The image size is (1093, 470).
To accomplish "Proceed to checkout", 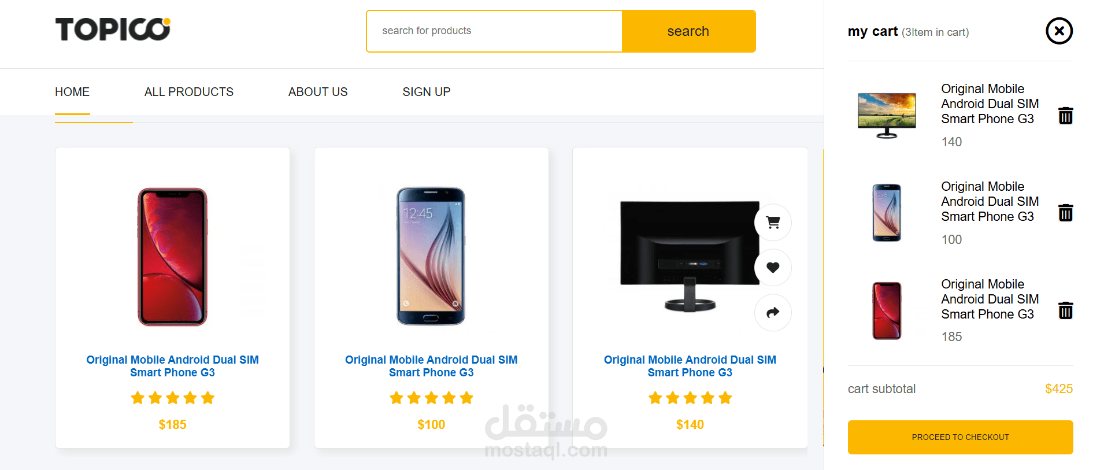I will click(960, 437).
